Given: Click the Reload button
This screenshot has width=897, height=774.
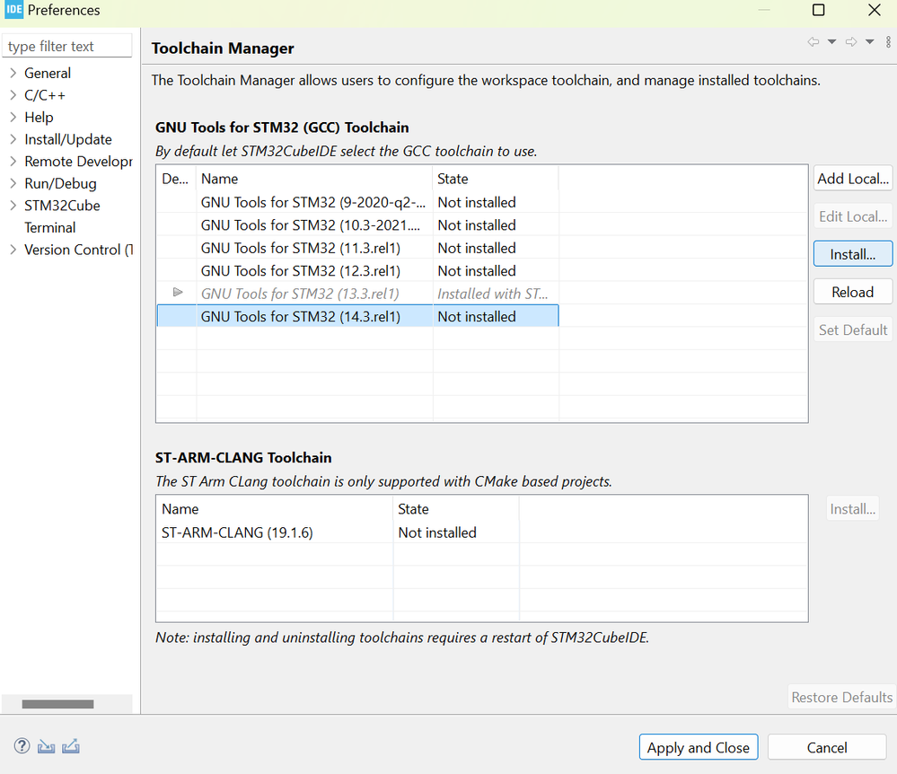Looking at the screenshot, I should pos(852,292).
